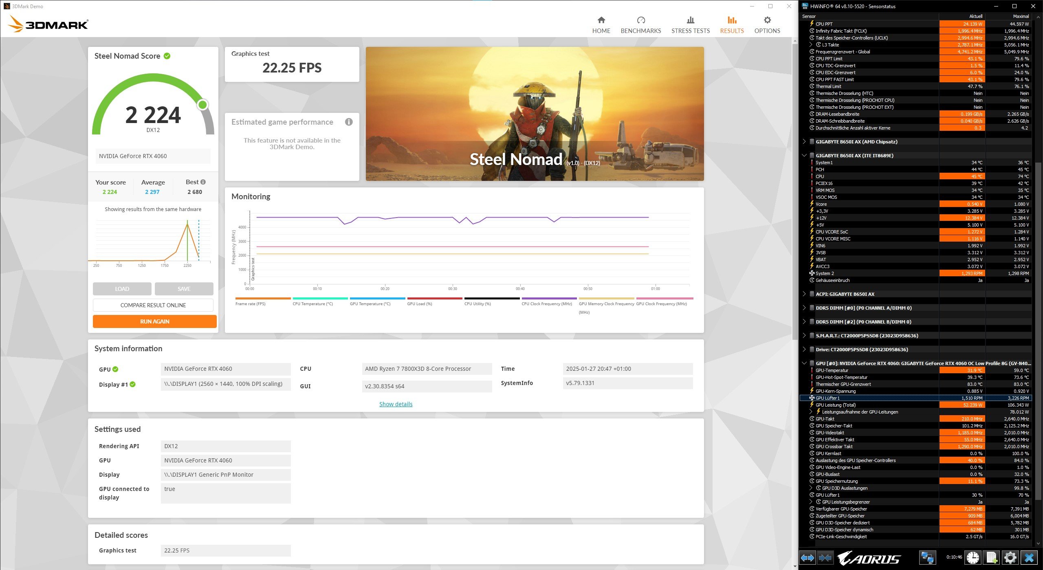Image resolution: width=1043 pixels, height=570 pixels.
Task: Go to 3DMark HOME tab
Action: pos(601,25)
